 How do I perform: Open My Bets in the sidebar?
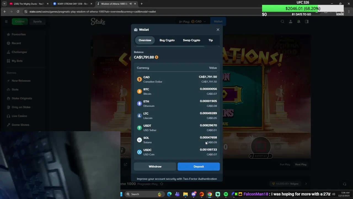pos(17,61)
